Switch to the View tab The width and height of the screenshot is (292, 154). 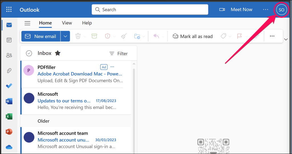point(67,23)
